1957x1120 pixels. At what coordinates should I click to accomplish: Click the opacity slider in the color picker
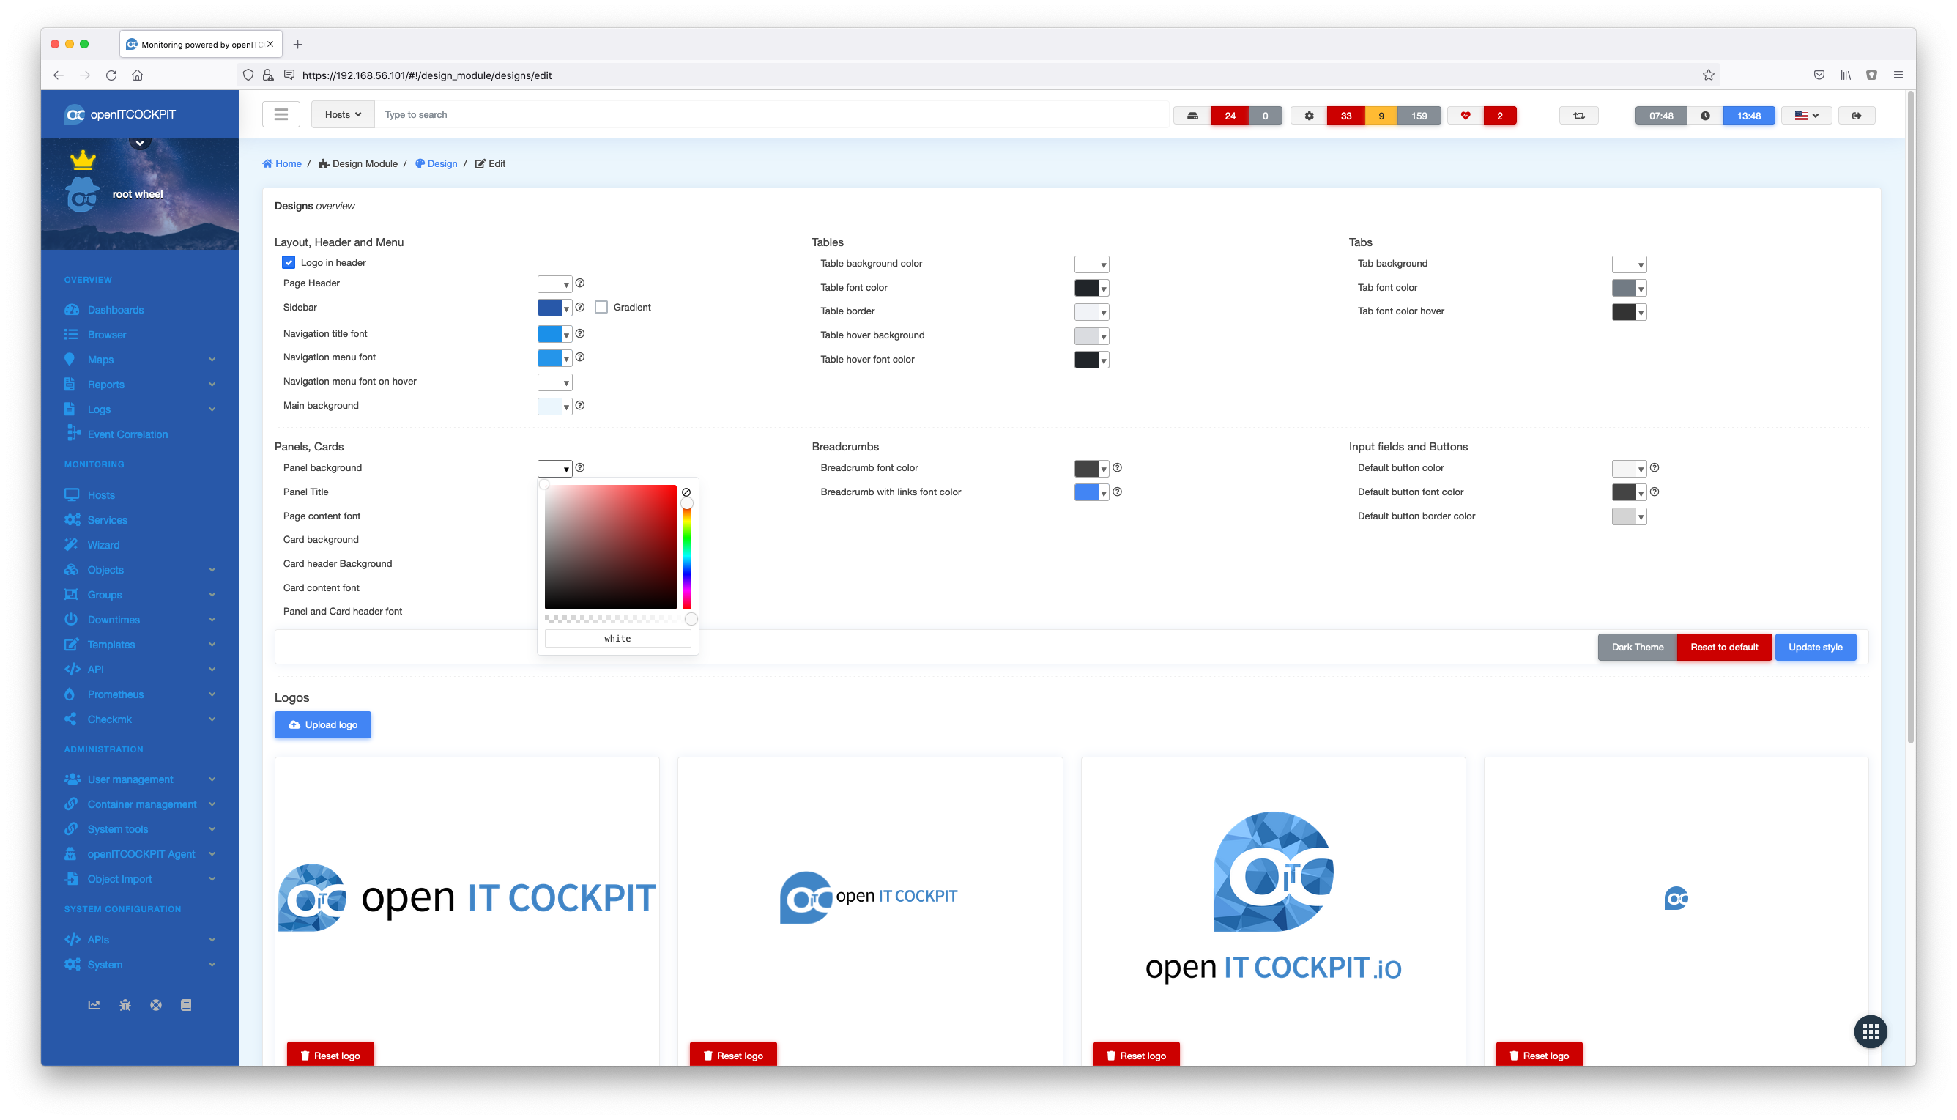[x=617, y=618]
